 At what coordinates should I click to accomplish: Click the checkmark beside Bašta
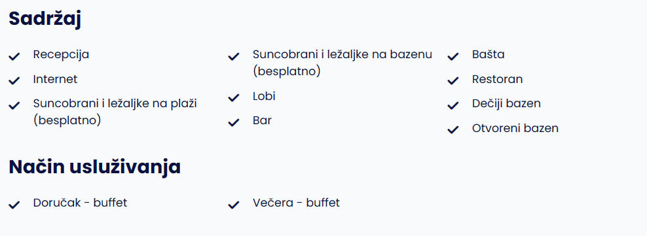[453, 56]
